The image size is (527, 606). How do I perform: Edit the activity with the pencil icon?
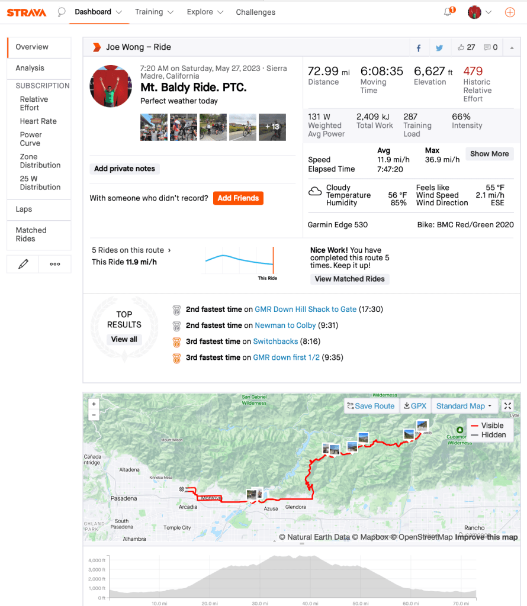pyautogui.click(x=23, y=264)
